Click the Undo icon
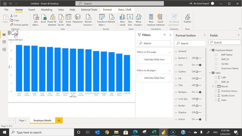242x136 pixels. tap(11, 3)
